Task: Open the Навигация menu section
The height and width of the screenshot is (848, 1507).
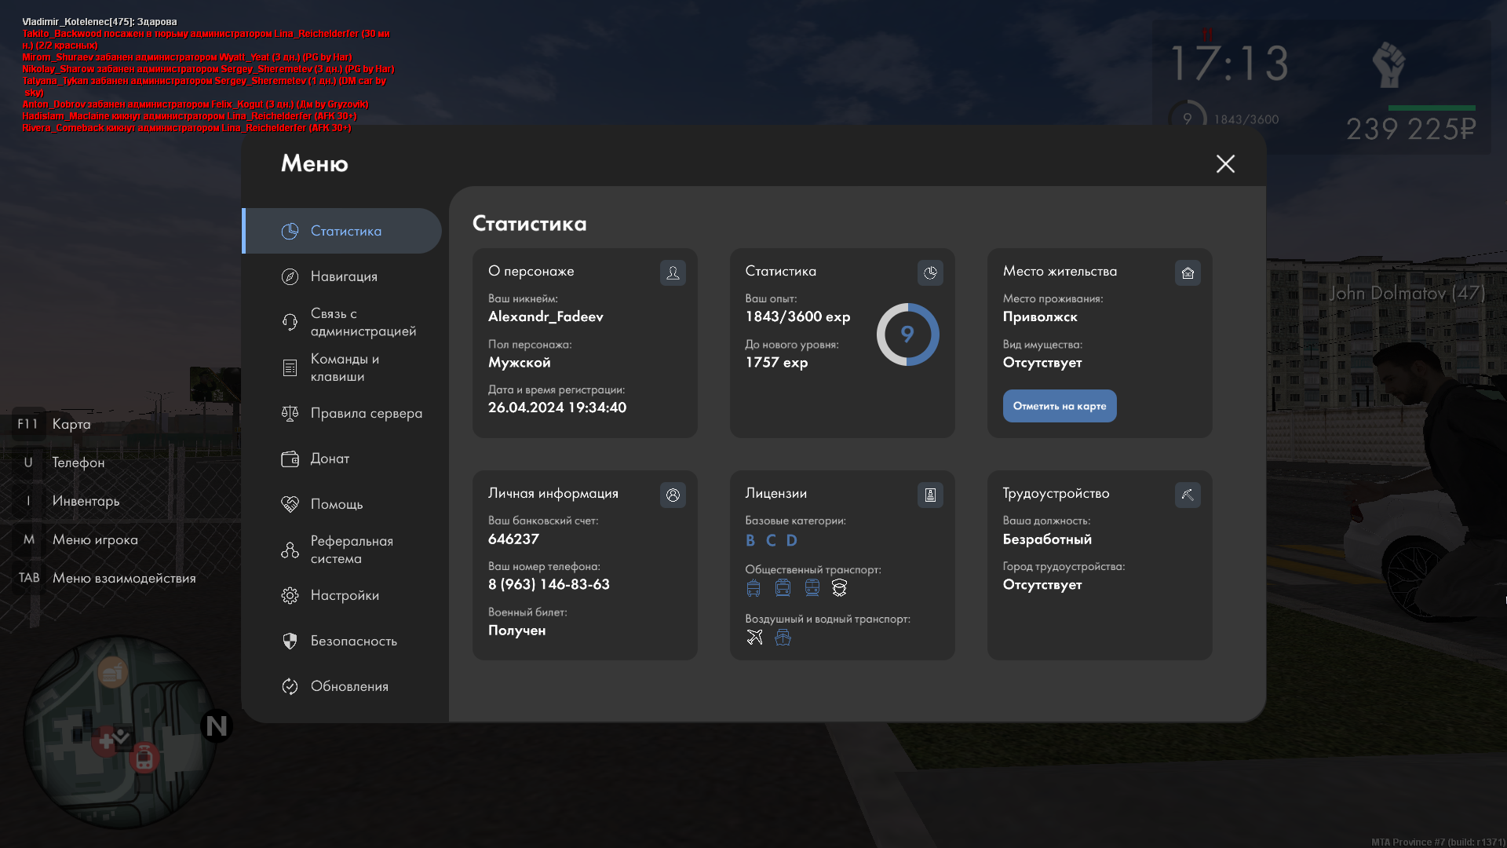Action: (344, 276)
